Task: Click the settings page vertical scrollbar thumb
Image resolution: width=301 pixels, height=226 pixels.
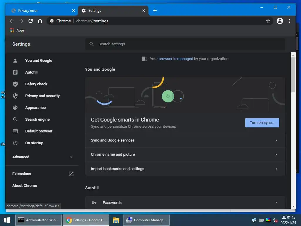Action: [x=293, y=75]
